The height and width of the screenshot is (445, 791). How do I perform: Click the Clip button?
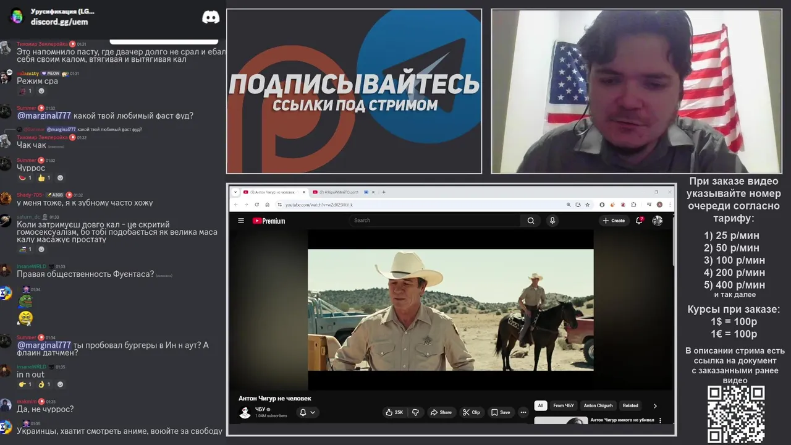(x=472, y=412)
